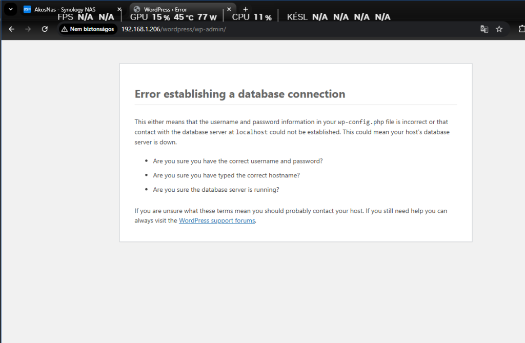Image resolution: width=525 pixels, height=343 pixels.
Task: Bookmark this page with star icon
Action: (499, 29)
